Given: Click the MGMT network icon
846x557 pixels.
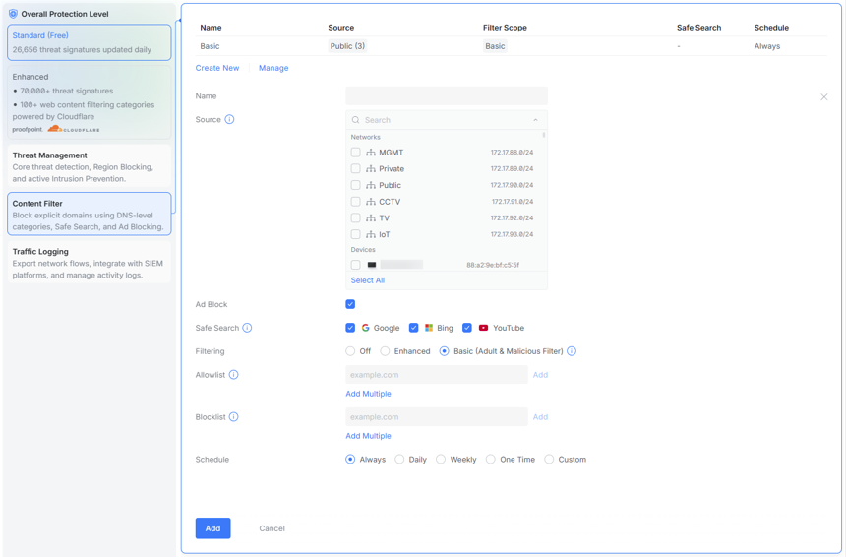Looking at the screenshot, I should pos(371,153).
